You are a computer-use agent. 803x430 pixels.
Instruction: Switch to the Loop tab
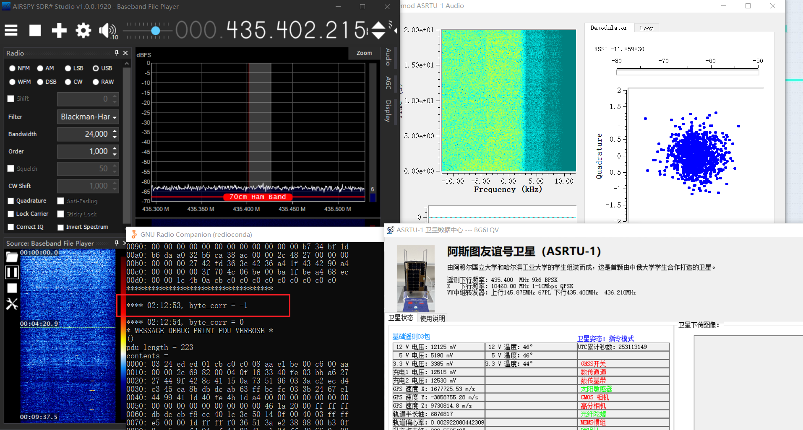pos(646,28)
